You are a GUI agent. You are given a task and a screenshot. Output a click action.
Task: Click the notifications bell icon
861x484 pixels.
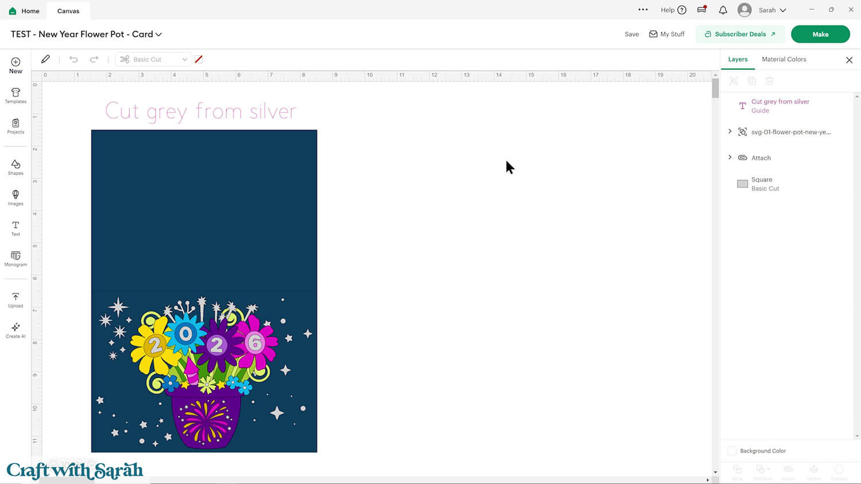coord(723,10)
